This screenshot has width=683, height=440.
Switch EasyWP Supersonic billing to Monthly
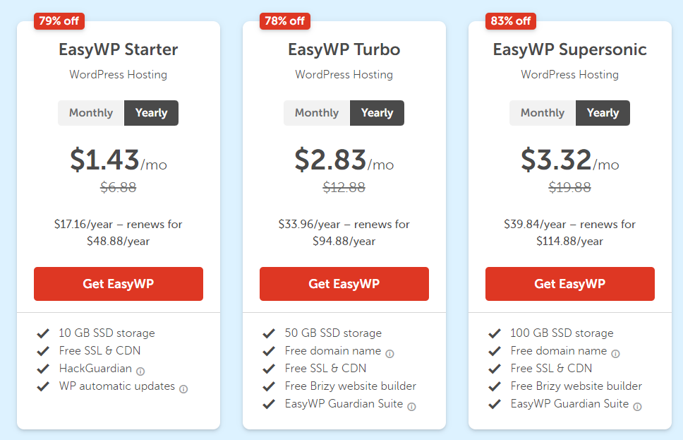point(542,112)
